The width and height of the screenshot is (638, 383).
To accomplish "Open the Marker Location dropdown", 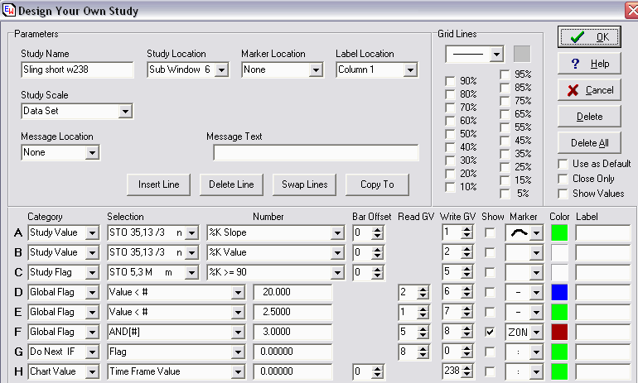I will (316, 70).
